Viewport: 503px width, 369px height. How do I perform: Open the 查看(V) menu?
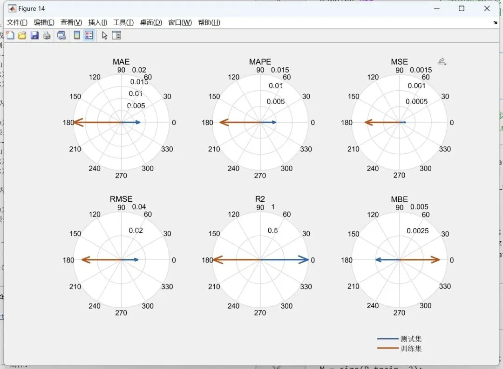click(71, 22)
